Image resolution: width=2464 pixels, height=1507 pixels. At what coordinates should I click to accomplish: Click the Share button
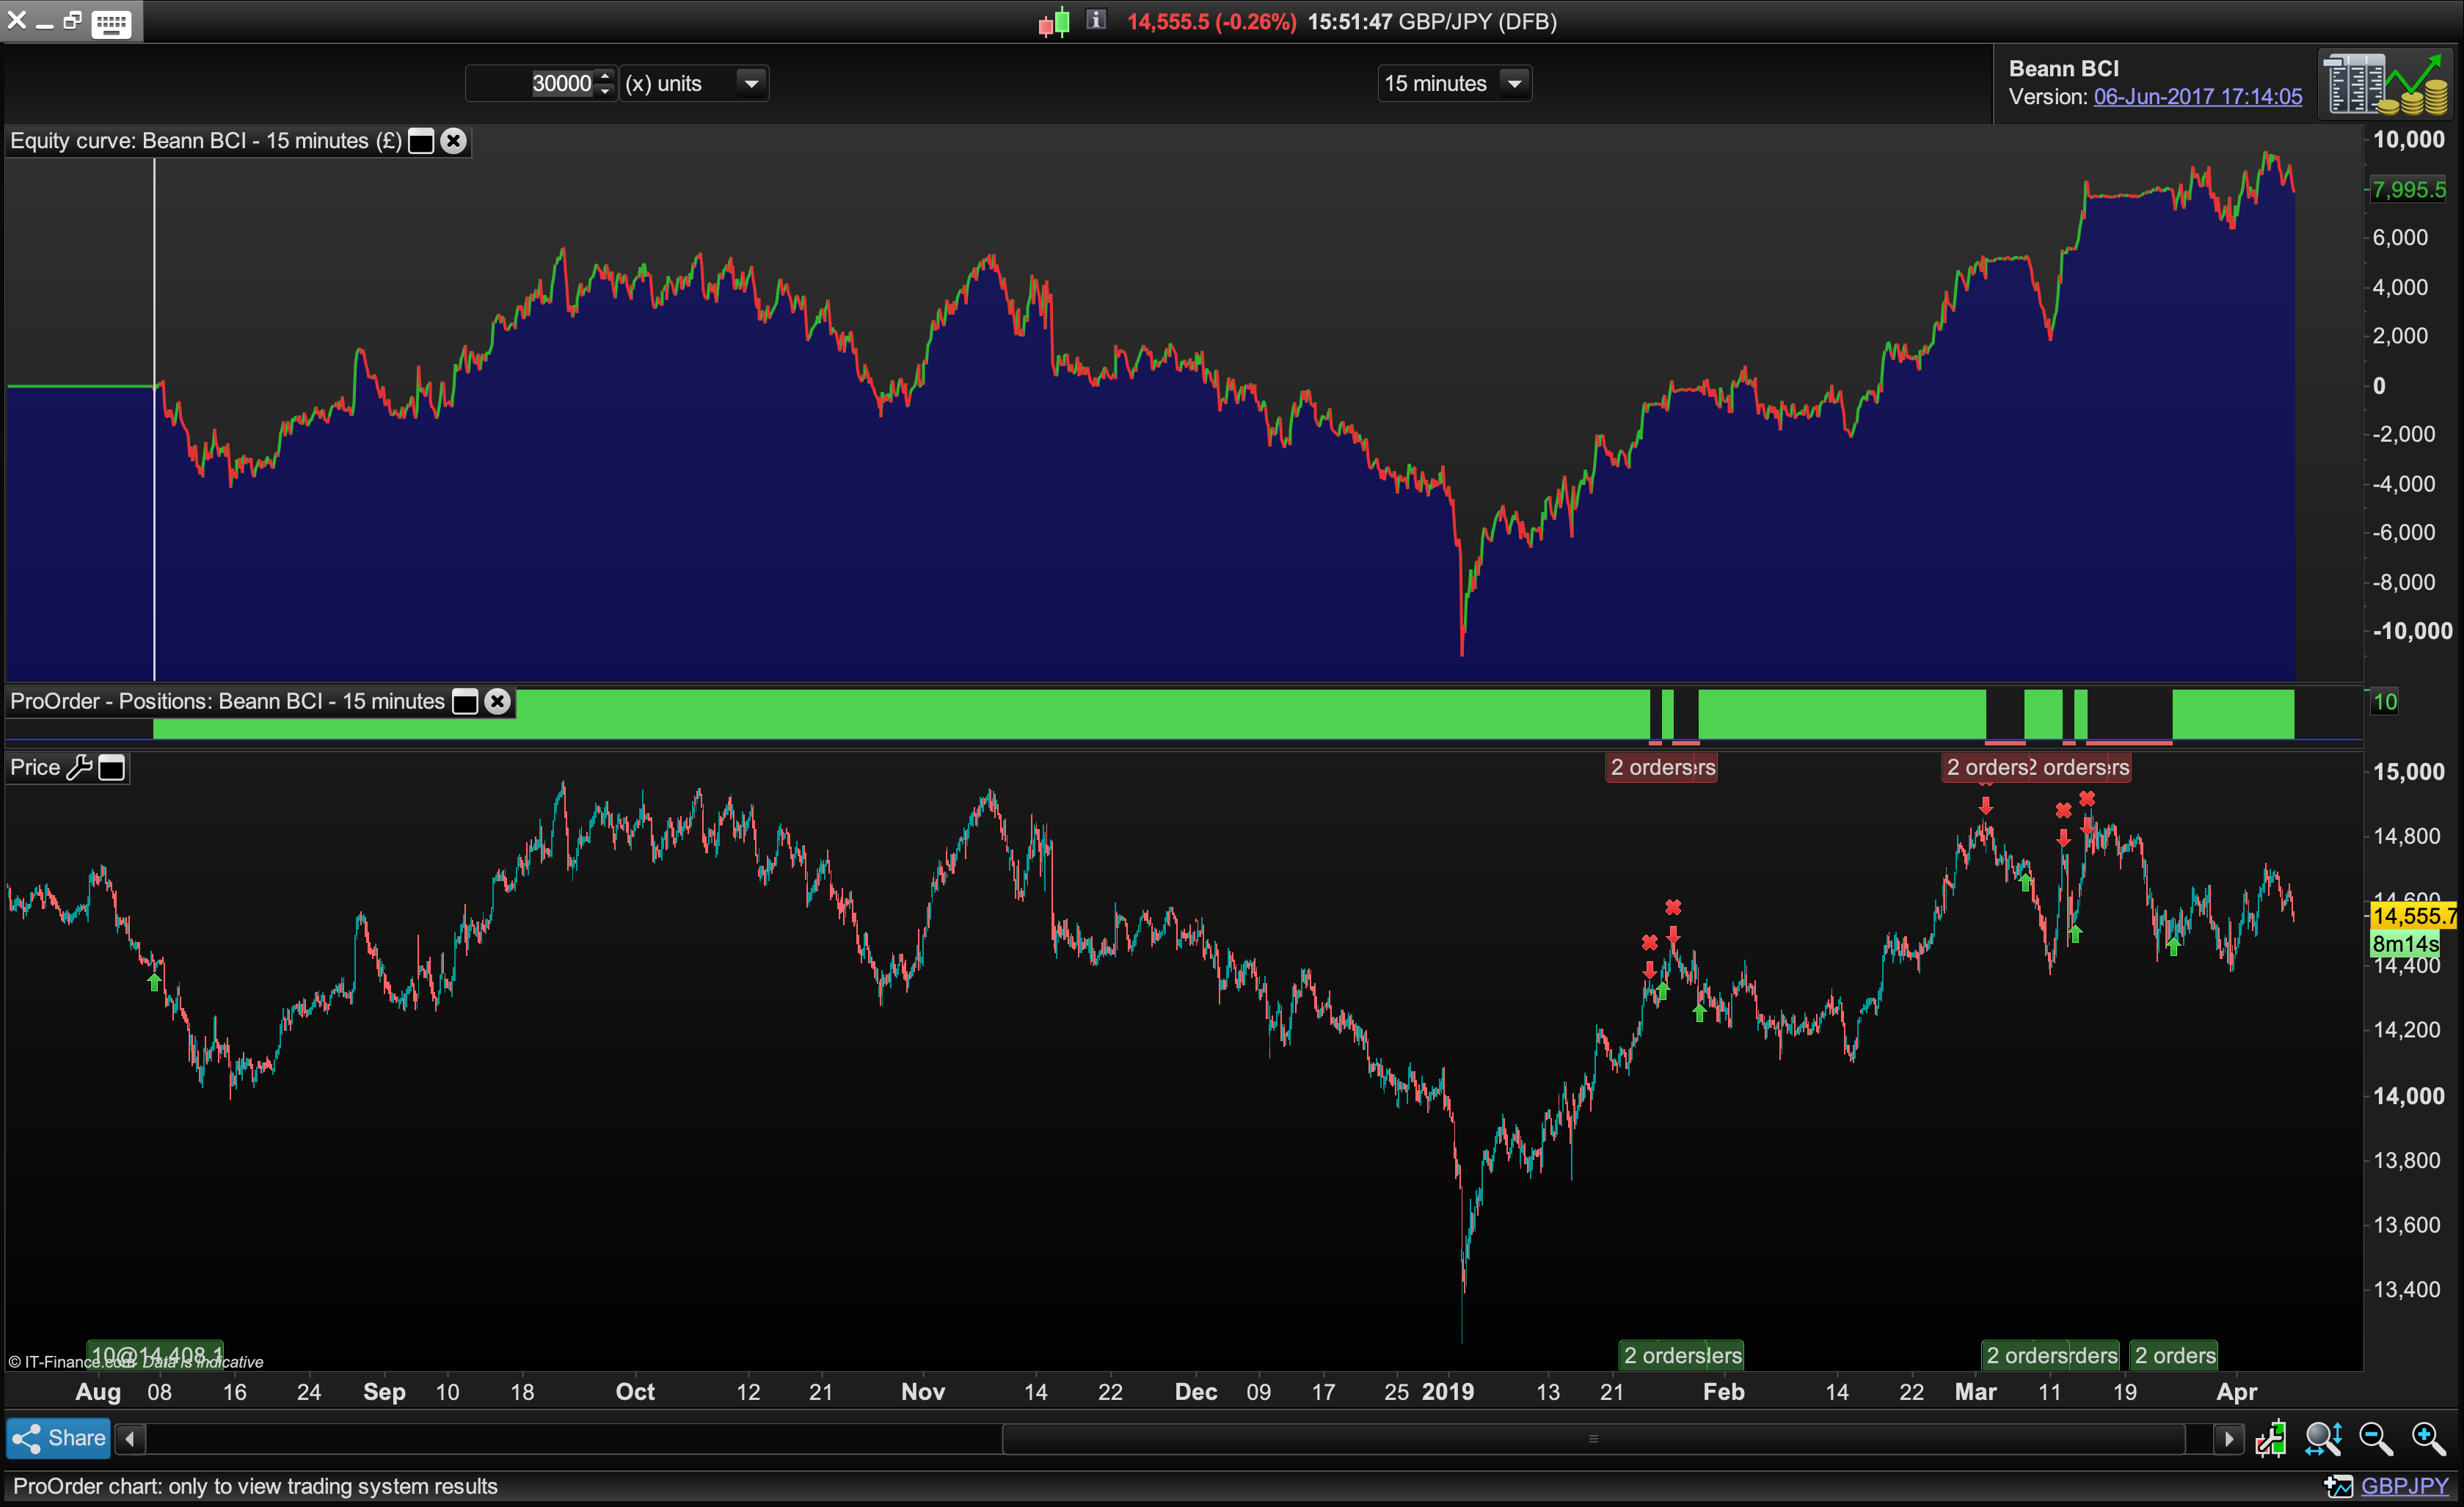[58, 1439]
